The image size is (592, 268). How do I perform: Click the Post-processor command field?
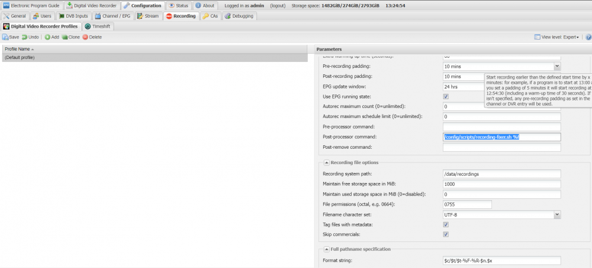(x=502, y=137)
